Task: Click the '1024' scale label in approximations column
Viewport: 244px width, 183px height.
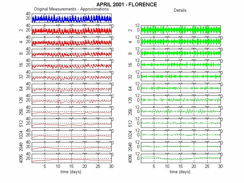Action: click(x=21, y=135)
